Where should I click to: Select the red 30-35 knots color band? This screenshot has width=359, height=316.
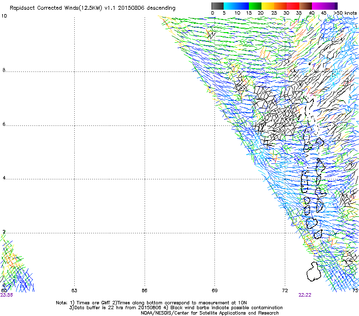pos(293,6)
